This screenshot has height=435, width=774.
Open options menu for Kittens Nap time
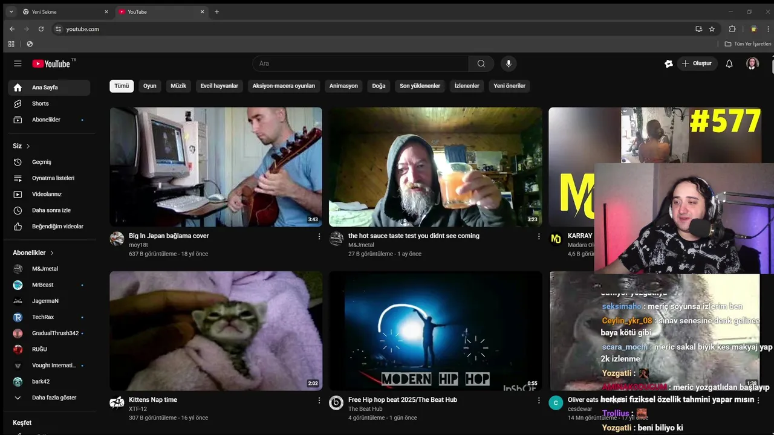pyautogui.click(x=319, y=400)
